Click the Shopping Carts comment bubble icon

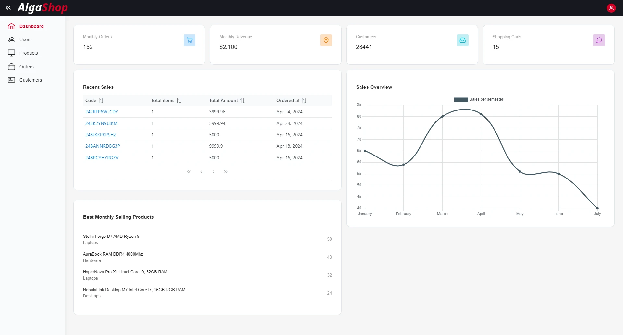pos(599,40)
